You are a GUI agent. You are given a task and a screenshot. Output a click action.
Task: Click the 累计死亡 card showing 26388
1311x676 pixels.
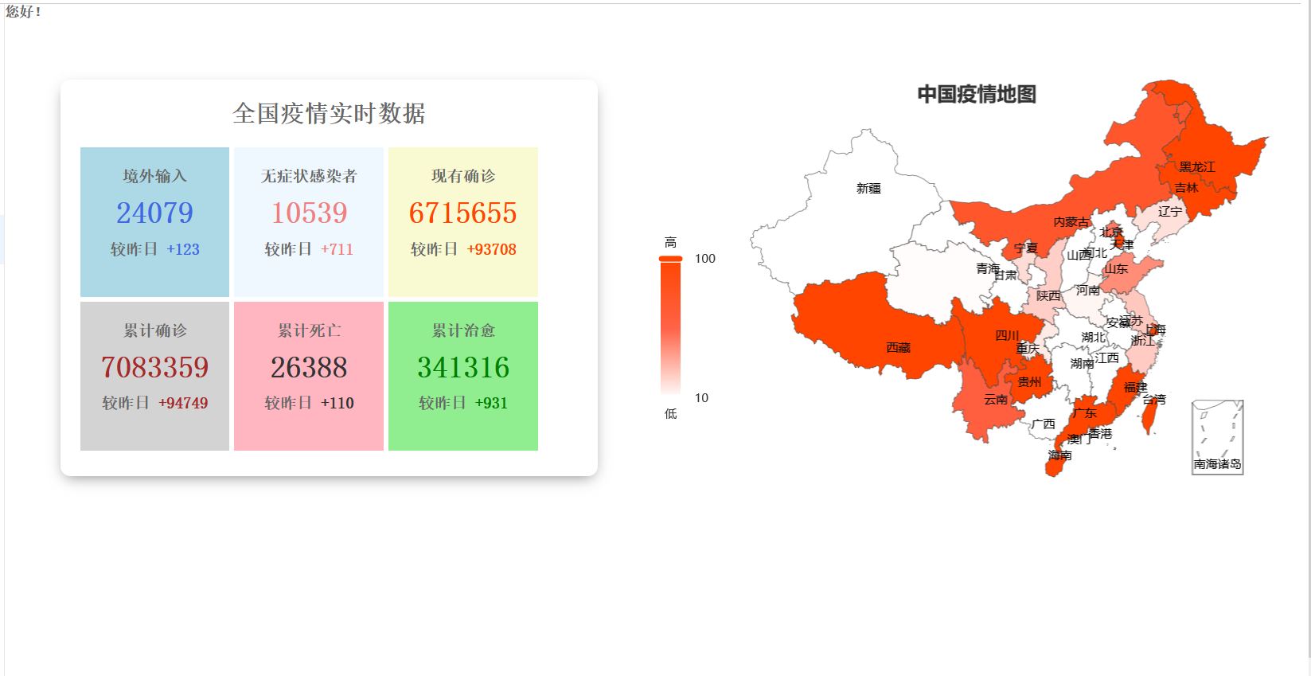[x=309, y=376]
